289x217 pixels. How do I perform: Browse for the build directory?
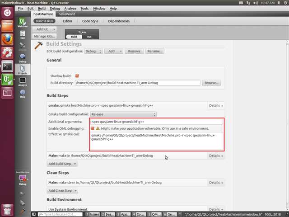tap(211, 83)
